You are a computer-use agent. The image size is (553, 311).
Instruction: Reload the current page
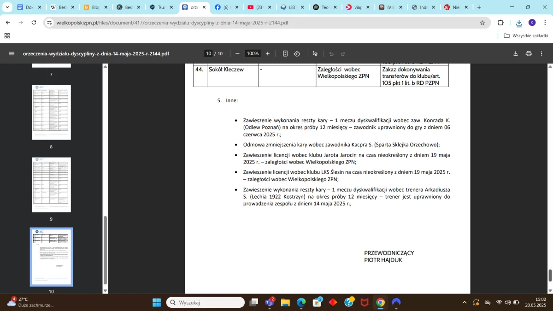point(34,23)
